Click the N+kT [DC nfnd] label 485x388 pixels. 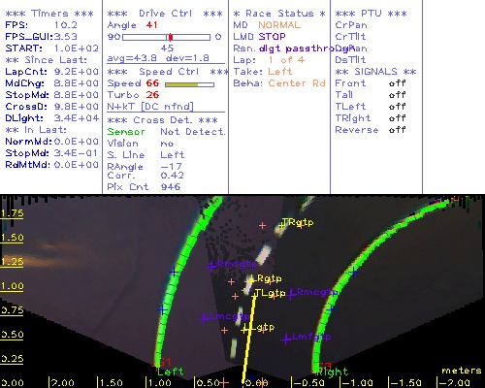150,107
